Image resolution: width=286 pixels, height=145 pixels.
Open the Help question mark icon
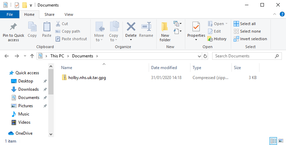click(282, 14)
